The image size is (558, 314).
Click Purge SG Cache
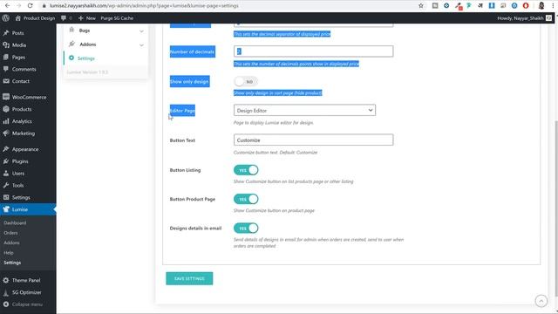click(x=117, y=17)
